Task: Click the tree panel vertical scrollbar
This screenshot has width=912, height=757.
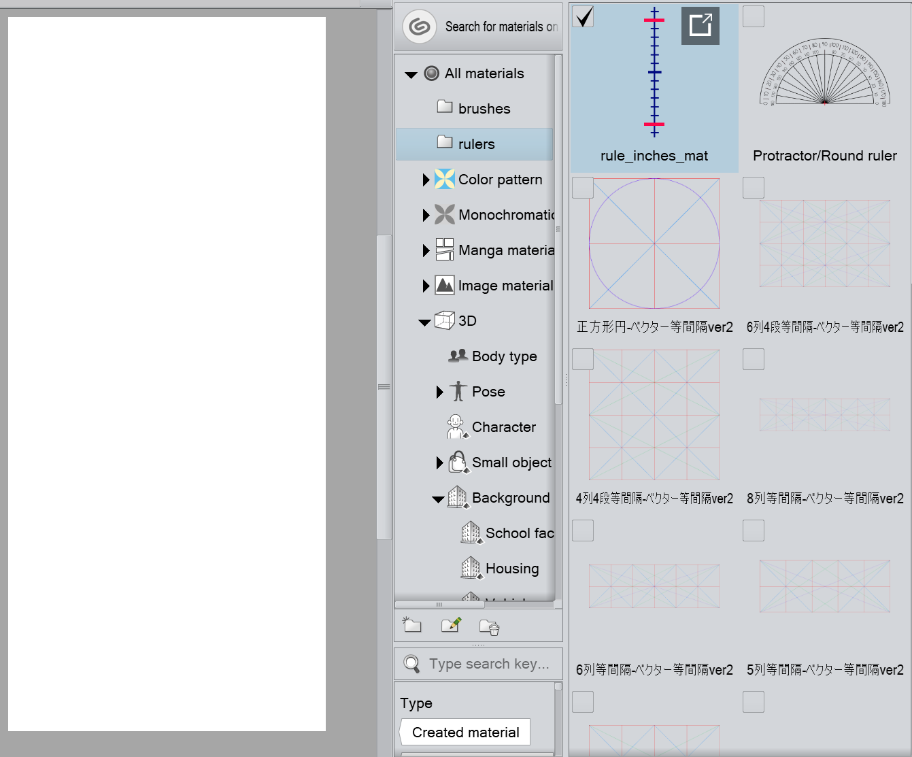Action: point(558,229)
